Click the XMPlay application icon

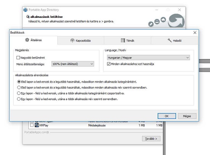37,125
